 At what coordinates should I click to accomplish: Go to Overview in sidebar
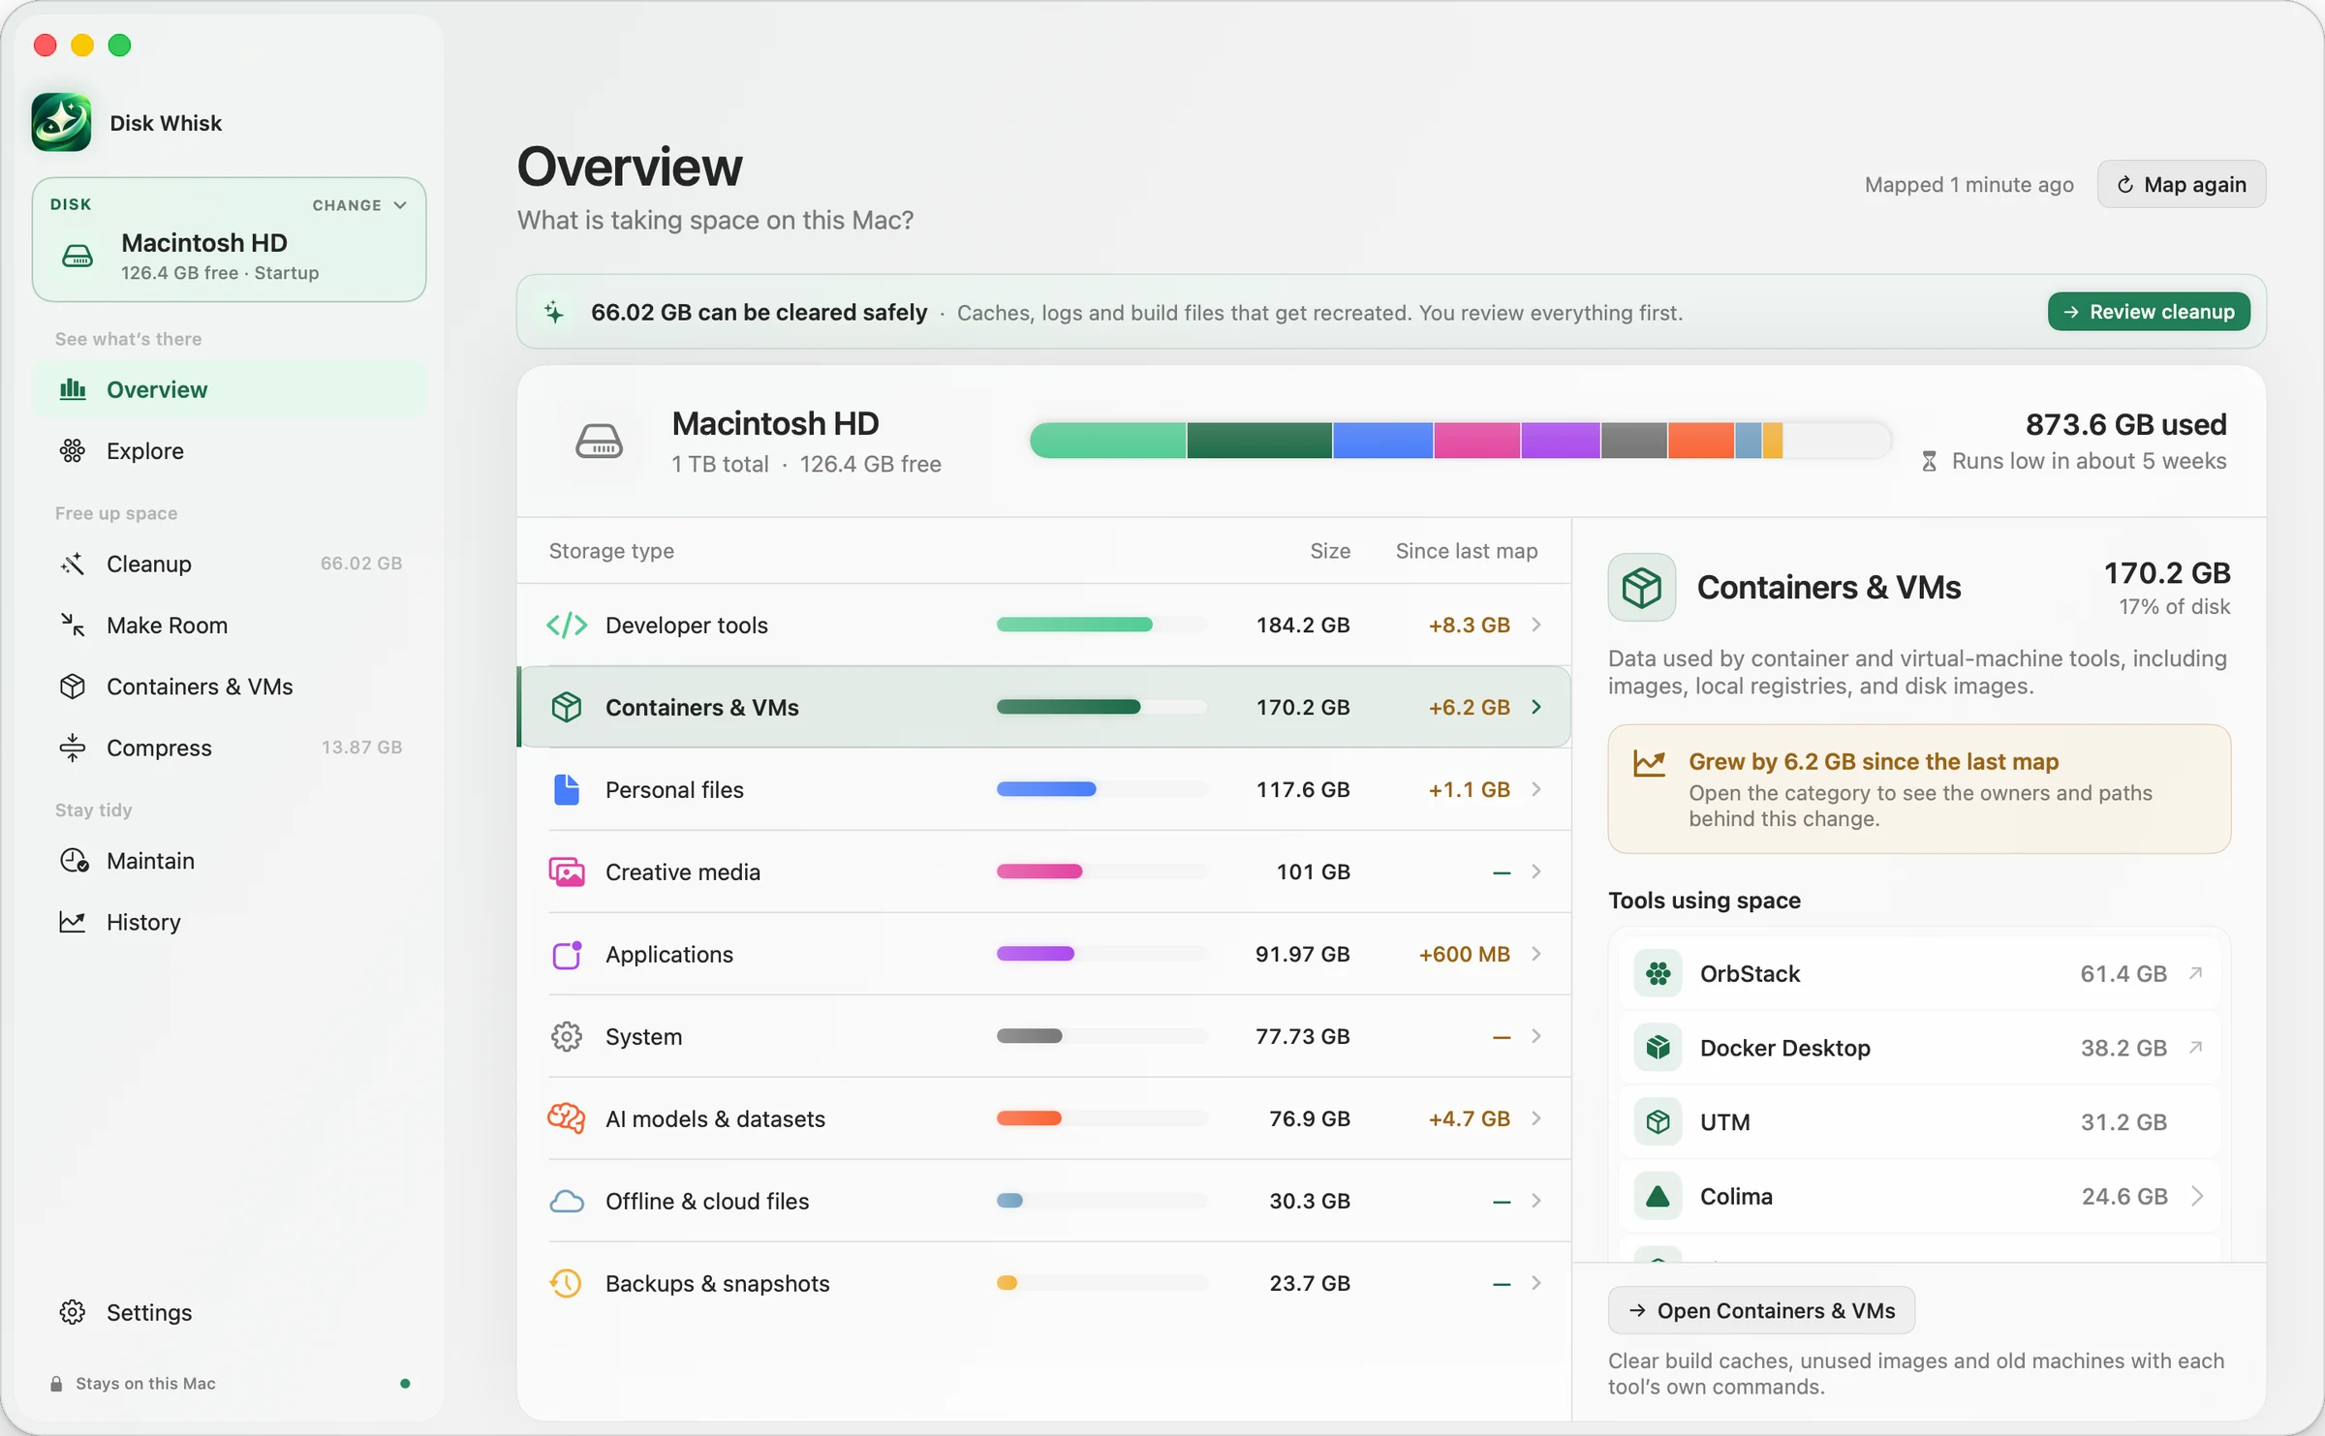tap(230, 389)
